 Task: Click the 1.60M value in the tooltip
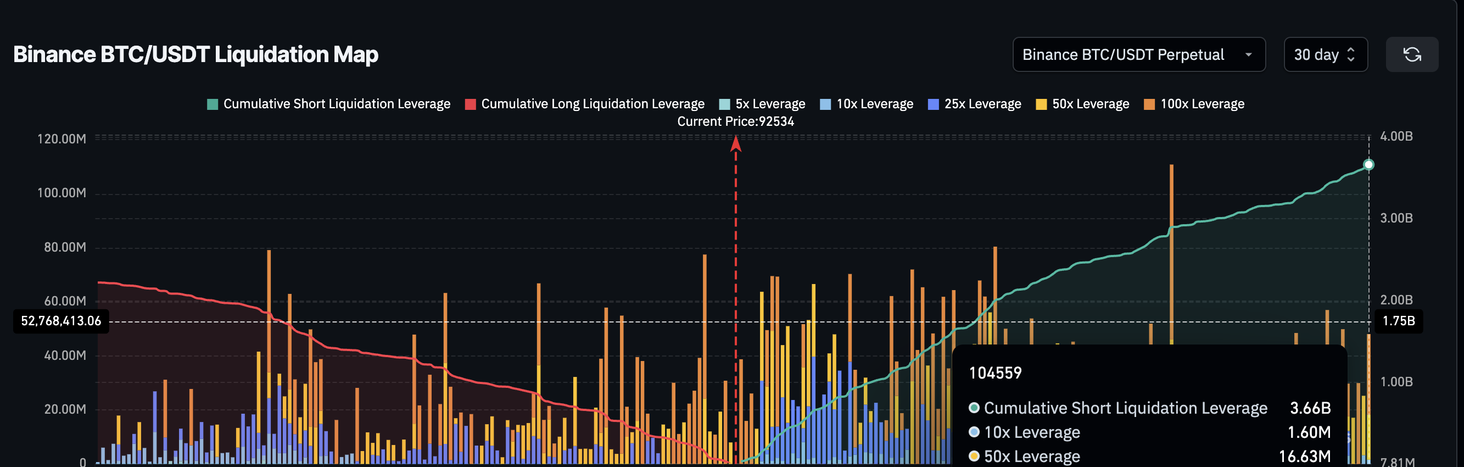1309,433
